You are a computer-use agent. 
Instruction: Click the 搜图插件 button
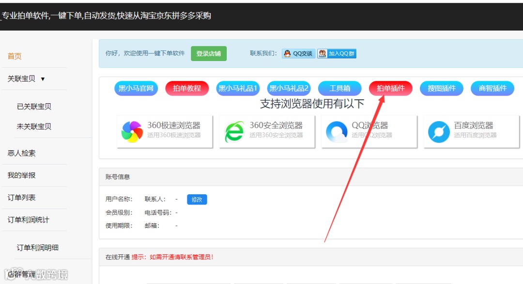coord(442,88)
